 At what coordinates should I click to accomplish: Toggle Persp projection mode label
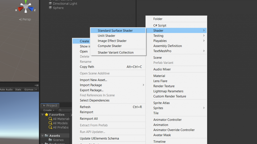click(x=25, y=19)
